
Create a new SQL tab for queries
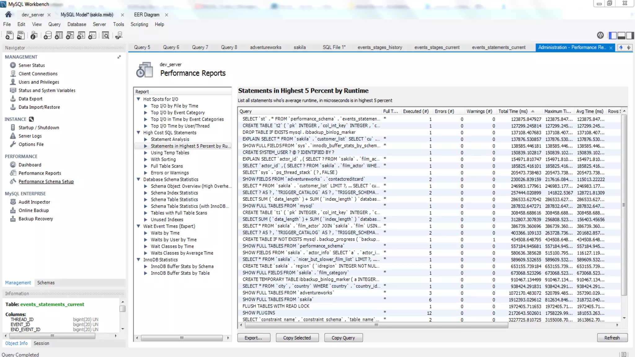coord(9,35)
